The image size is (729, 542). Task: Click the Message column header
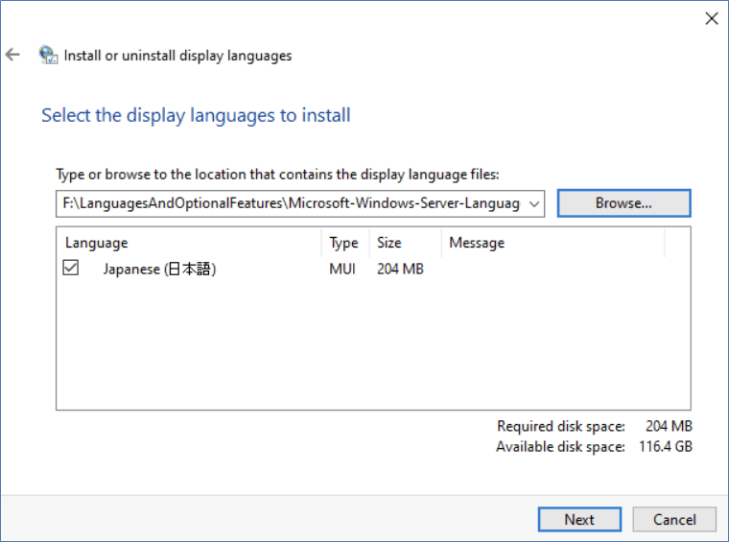tap(553, 243)
